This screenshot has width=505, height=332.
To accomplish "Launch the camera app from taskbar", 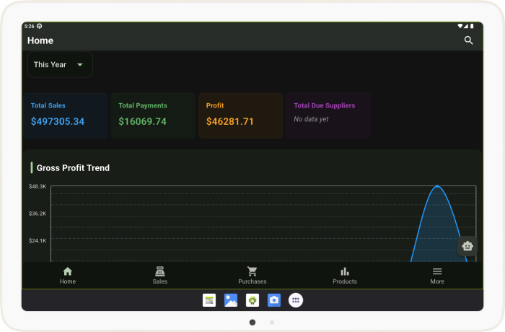I will 274,300.
